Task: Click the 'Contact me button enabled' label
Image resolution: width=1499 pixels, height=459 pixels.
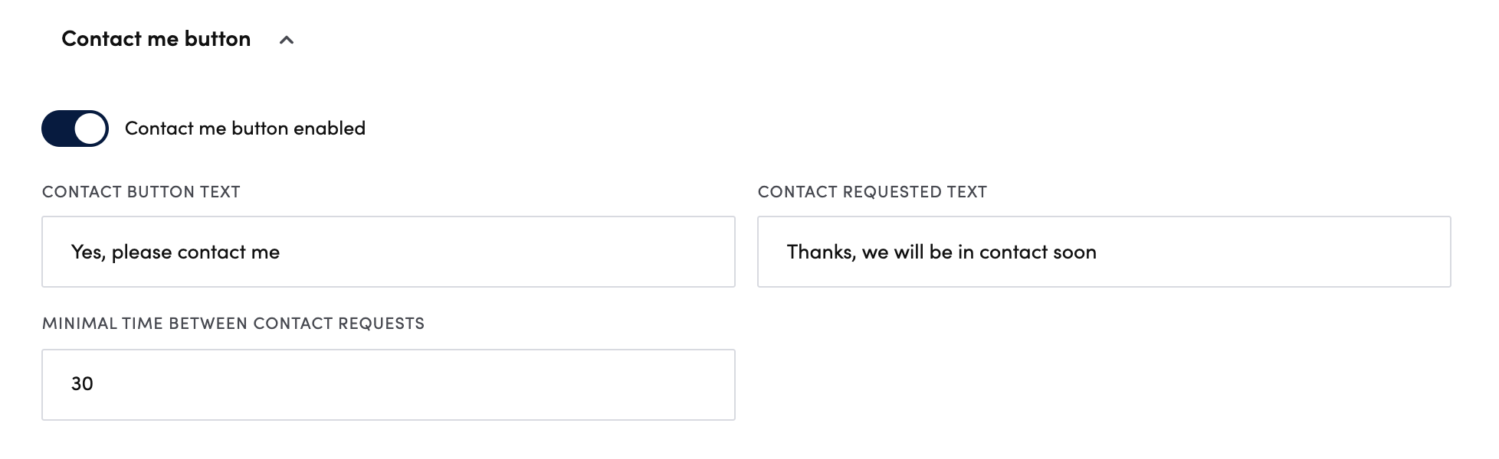Action: click(x=244, y=129)
